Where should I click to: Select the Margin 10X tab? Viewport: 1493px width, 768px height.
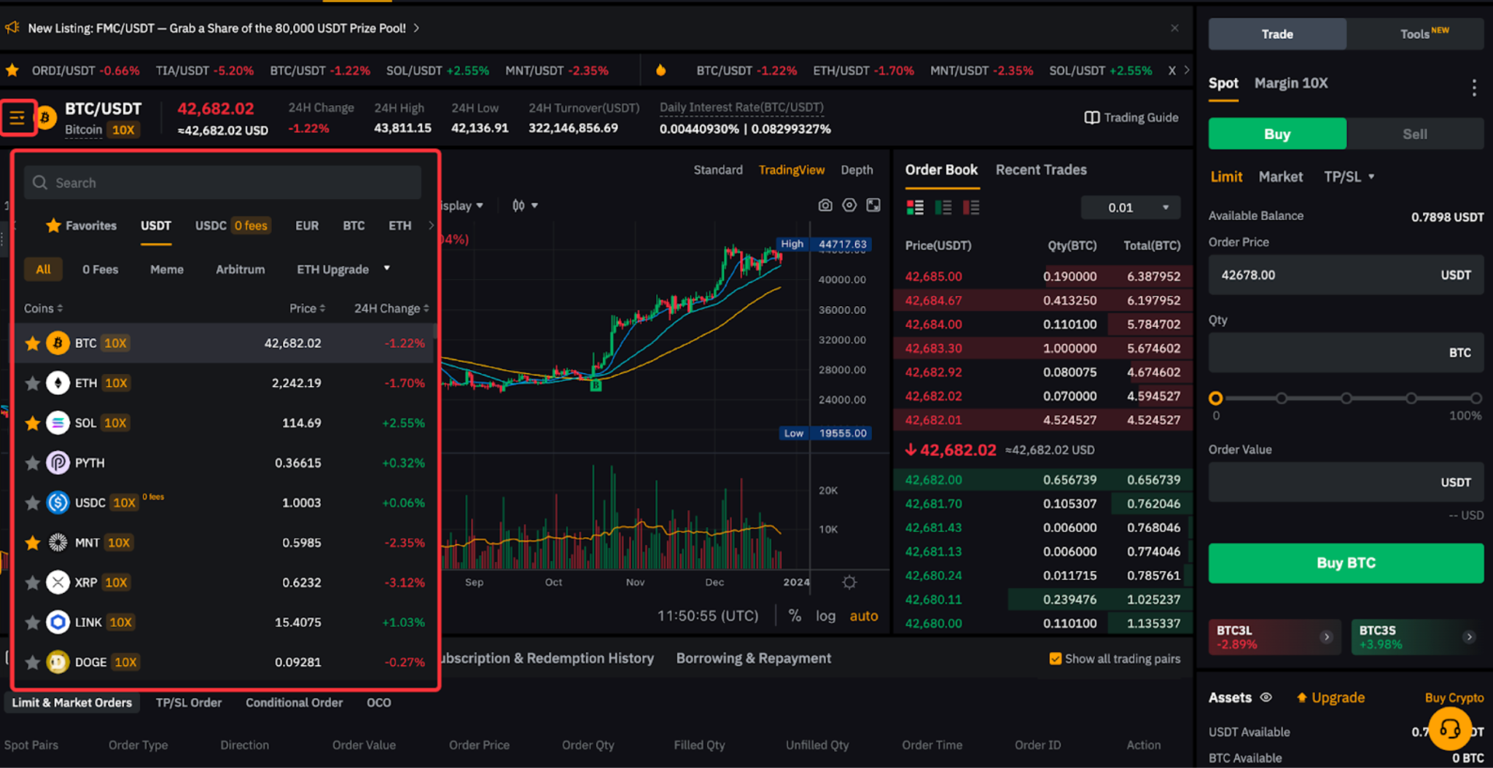(1290, 83)
